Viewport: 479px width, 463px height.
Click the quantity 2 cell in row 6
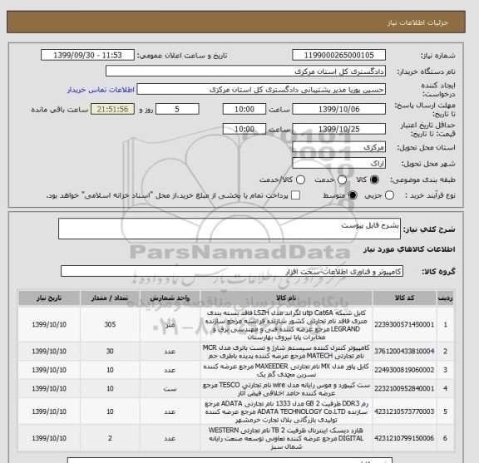[110, 438]
